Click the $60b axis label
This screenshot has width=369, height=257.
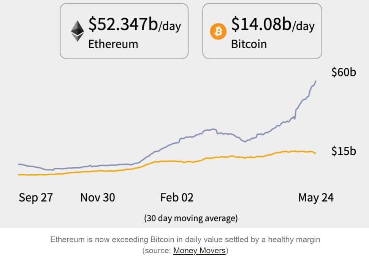pyautogui.click(x=344, y=72)
